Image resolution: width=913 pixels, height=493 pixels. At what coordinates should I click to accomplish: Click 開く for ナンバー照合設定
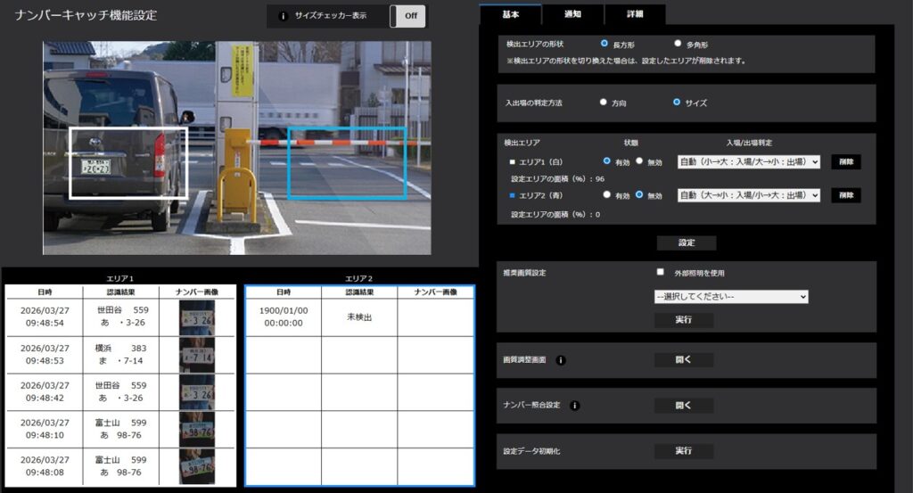[x=683, y=406]
